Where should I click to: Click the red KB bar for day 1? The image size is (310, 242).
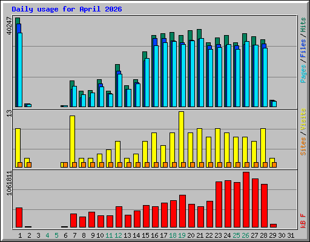point(19,218)
